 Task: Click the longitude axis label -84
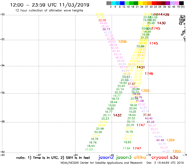75,155
